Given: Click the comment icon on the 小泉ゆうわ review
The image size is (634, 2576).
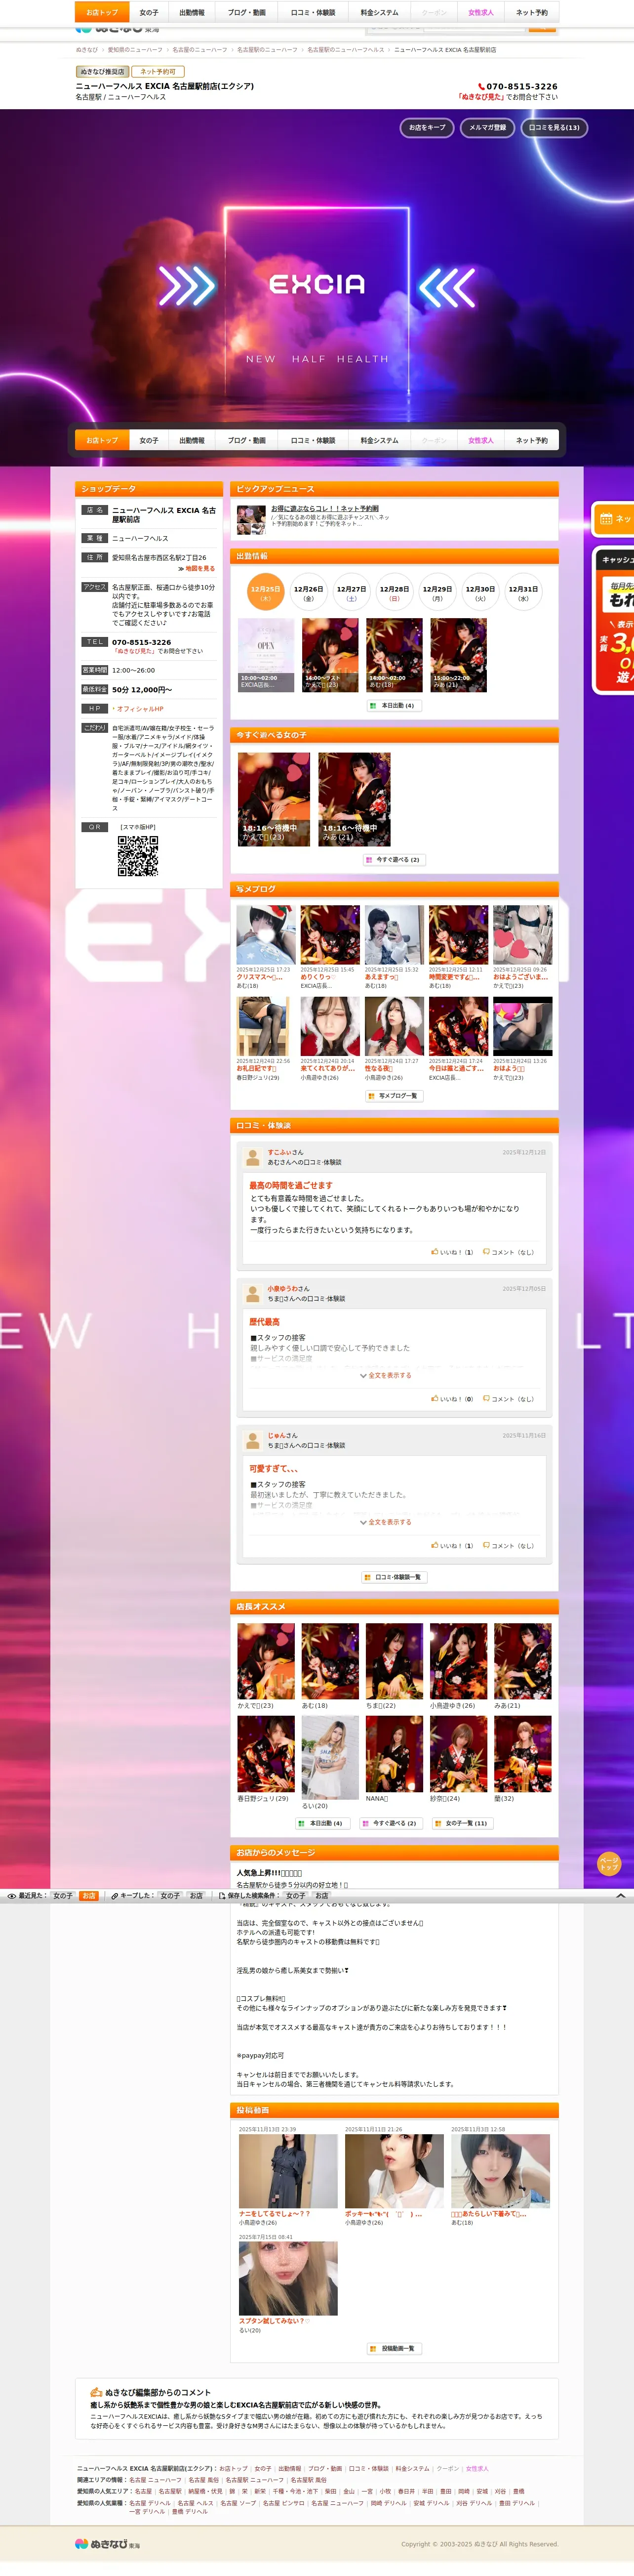Looking at the screenshot, I should point(486,1398).
